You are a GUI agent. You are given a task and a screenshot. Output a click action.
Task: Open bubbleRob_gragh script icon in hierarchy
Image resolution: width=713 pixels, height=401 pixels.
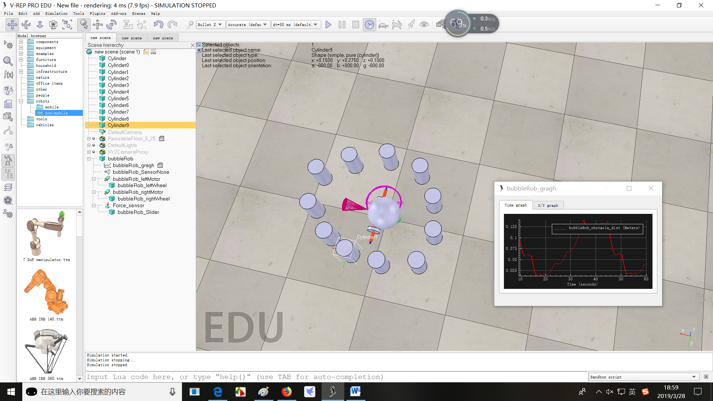tap(160, 165)
